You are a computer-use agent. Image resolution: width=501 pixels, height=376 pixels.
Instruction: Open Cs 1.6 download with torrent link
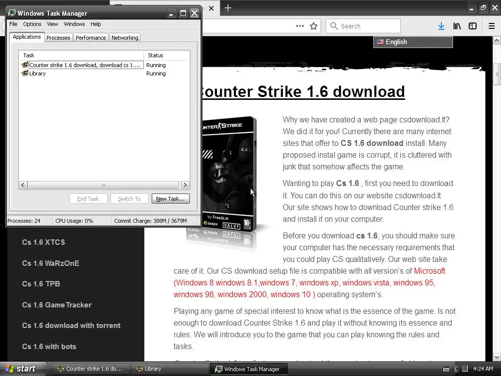coord(71,325)
